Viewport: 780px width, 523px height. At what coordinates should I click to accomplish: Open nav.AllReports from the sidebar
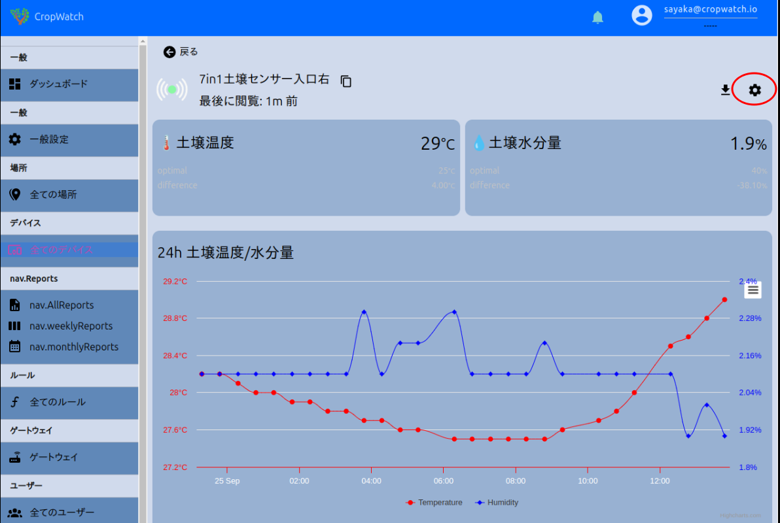(x=62, y=305)
